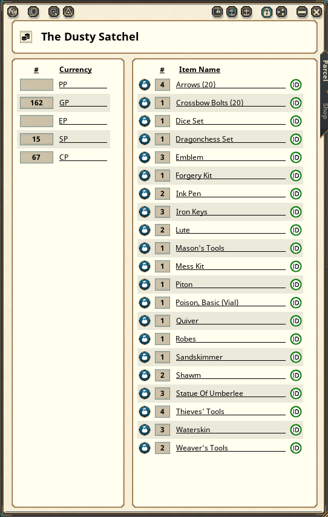
Task: Click the share icon in the title bar
Action: coord(281,12)
